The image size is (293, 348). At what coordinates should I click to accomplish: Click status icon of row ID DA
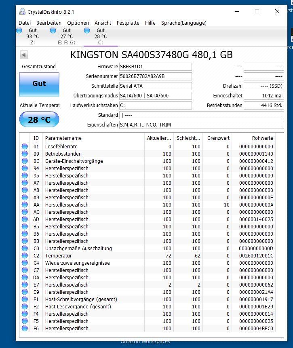click(25, 277)
